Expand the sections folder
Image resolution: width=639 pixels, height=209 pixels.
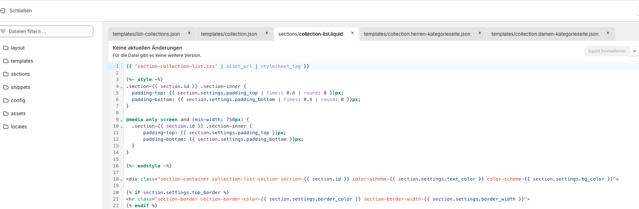point(20,74)
